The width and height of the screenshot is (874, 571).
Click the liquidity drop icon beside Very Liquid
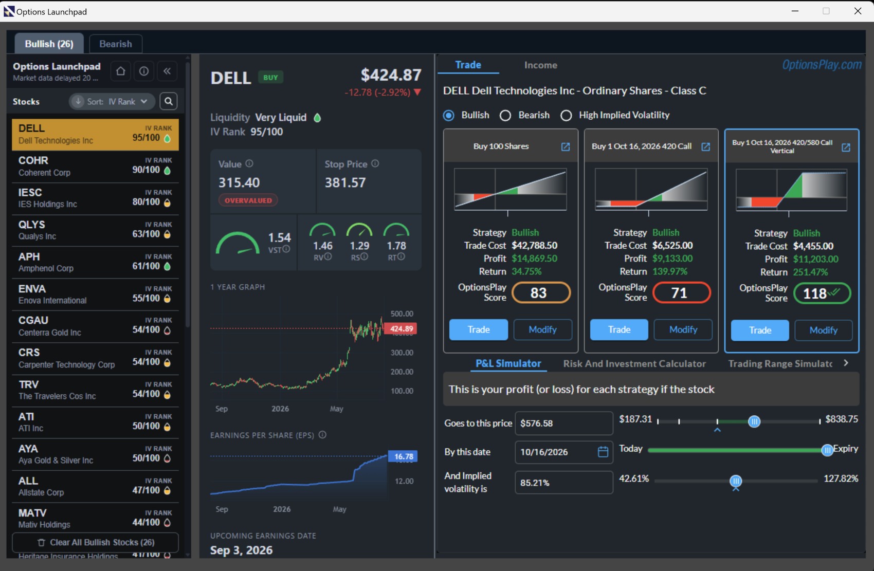pyautogui.click(x=317, y=118)
